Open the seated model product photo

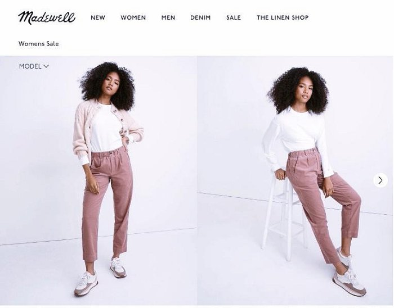pyautogui.click(x=295, y=180)
